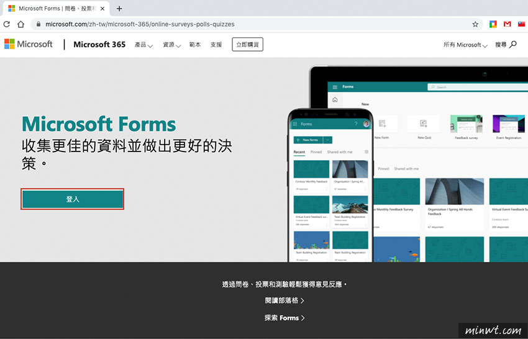Click the colorful square extension icon
This screenshot has width=528, height=339.
coord(493,24)
